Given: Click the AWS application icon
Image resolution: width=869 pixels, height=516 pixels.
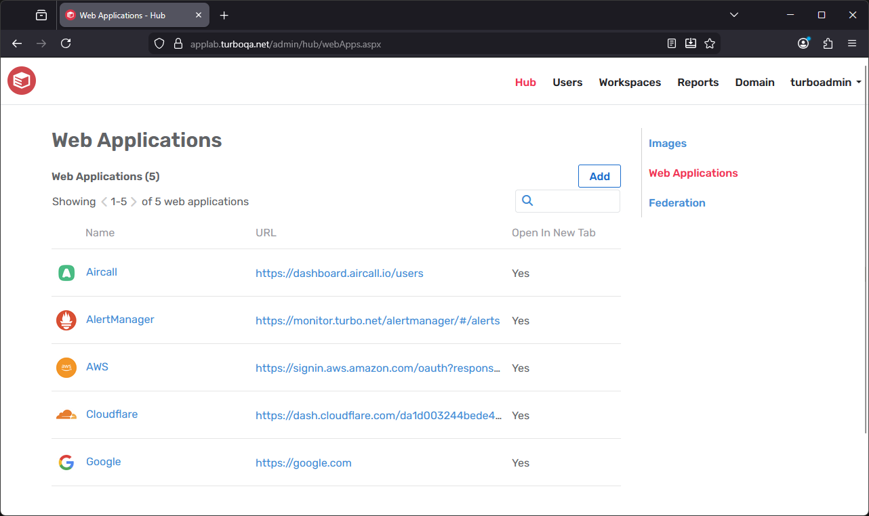Looking at the screenshot, I should pyautogui.click(x=66, y=367).
